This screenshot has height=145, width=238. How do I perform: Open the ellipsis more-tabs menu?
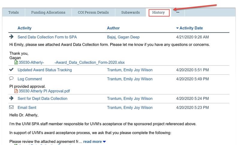click(178, 13)
